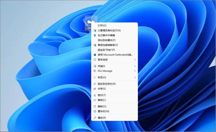Click the File Manage icon
The height and width of the screenshot is (132, 216).
coord(95,71)
